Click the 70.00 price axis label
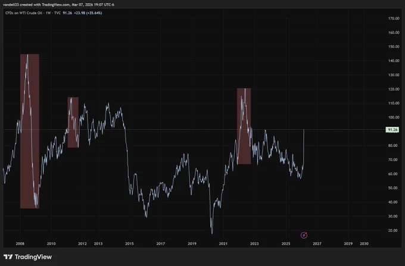The image size is (405, 266). click(x=394, y=159)
